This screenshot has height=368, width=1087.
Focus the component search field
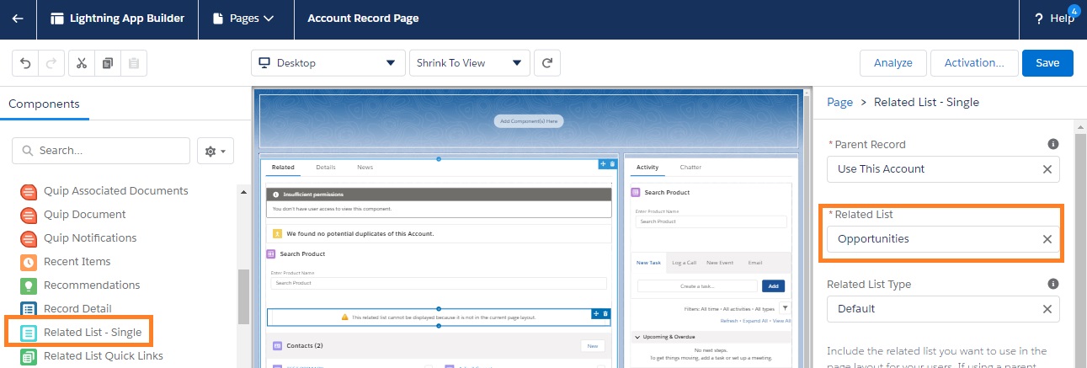tap(101, 151)
